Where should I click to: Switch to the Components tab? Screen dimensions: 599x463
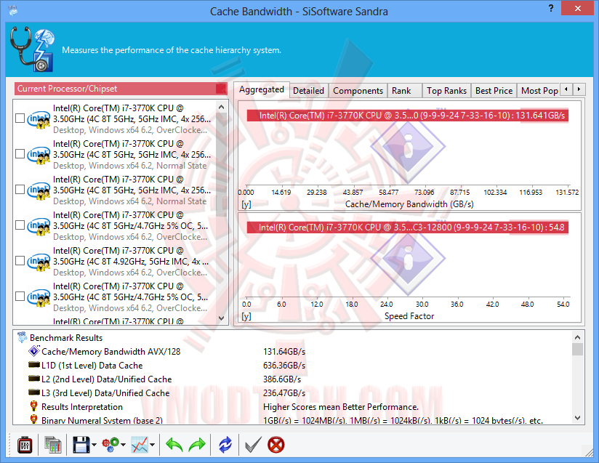[x=358, y=91]
